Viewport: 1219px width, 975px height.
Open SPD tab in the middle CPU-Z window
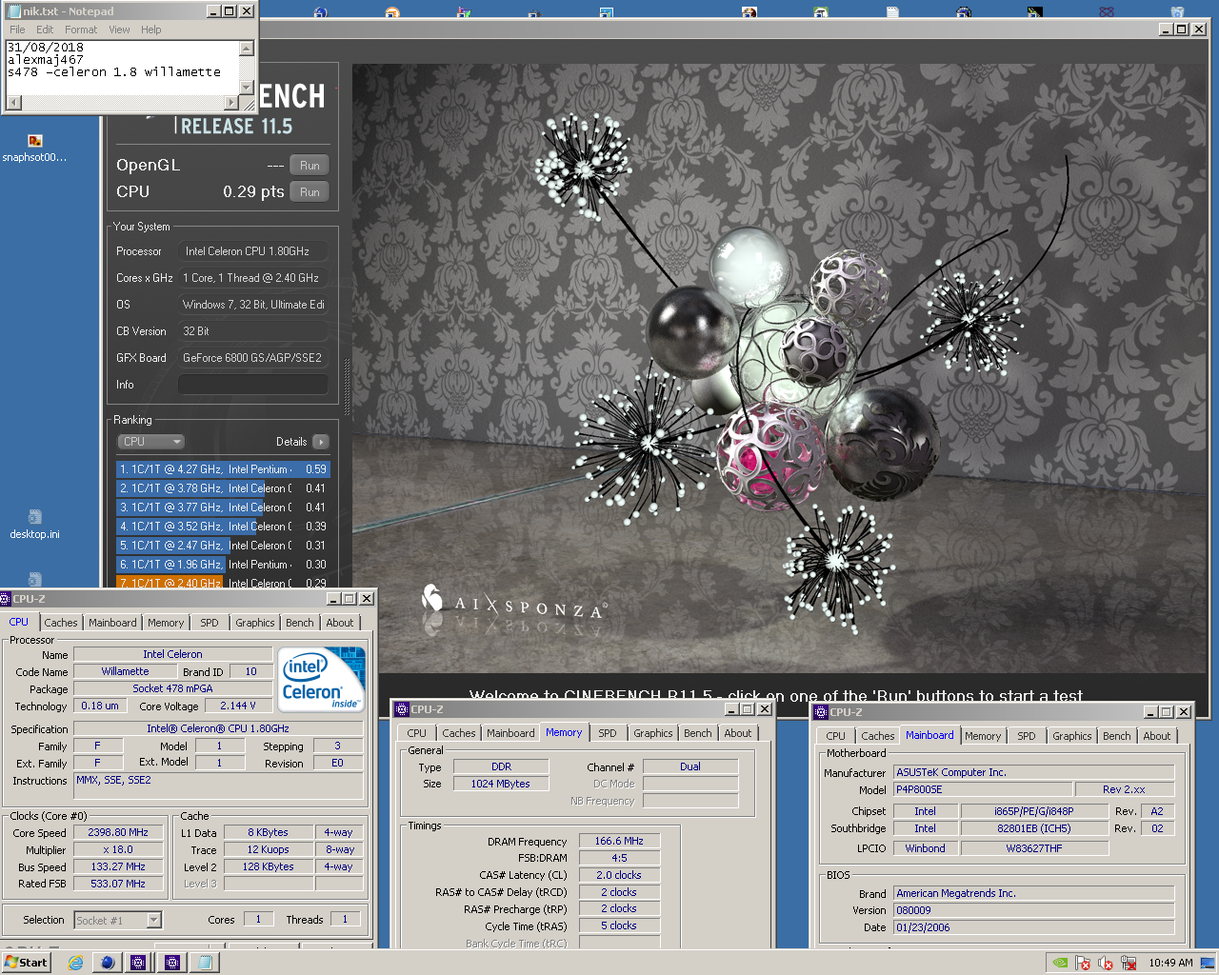pos(608,733)
